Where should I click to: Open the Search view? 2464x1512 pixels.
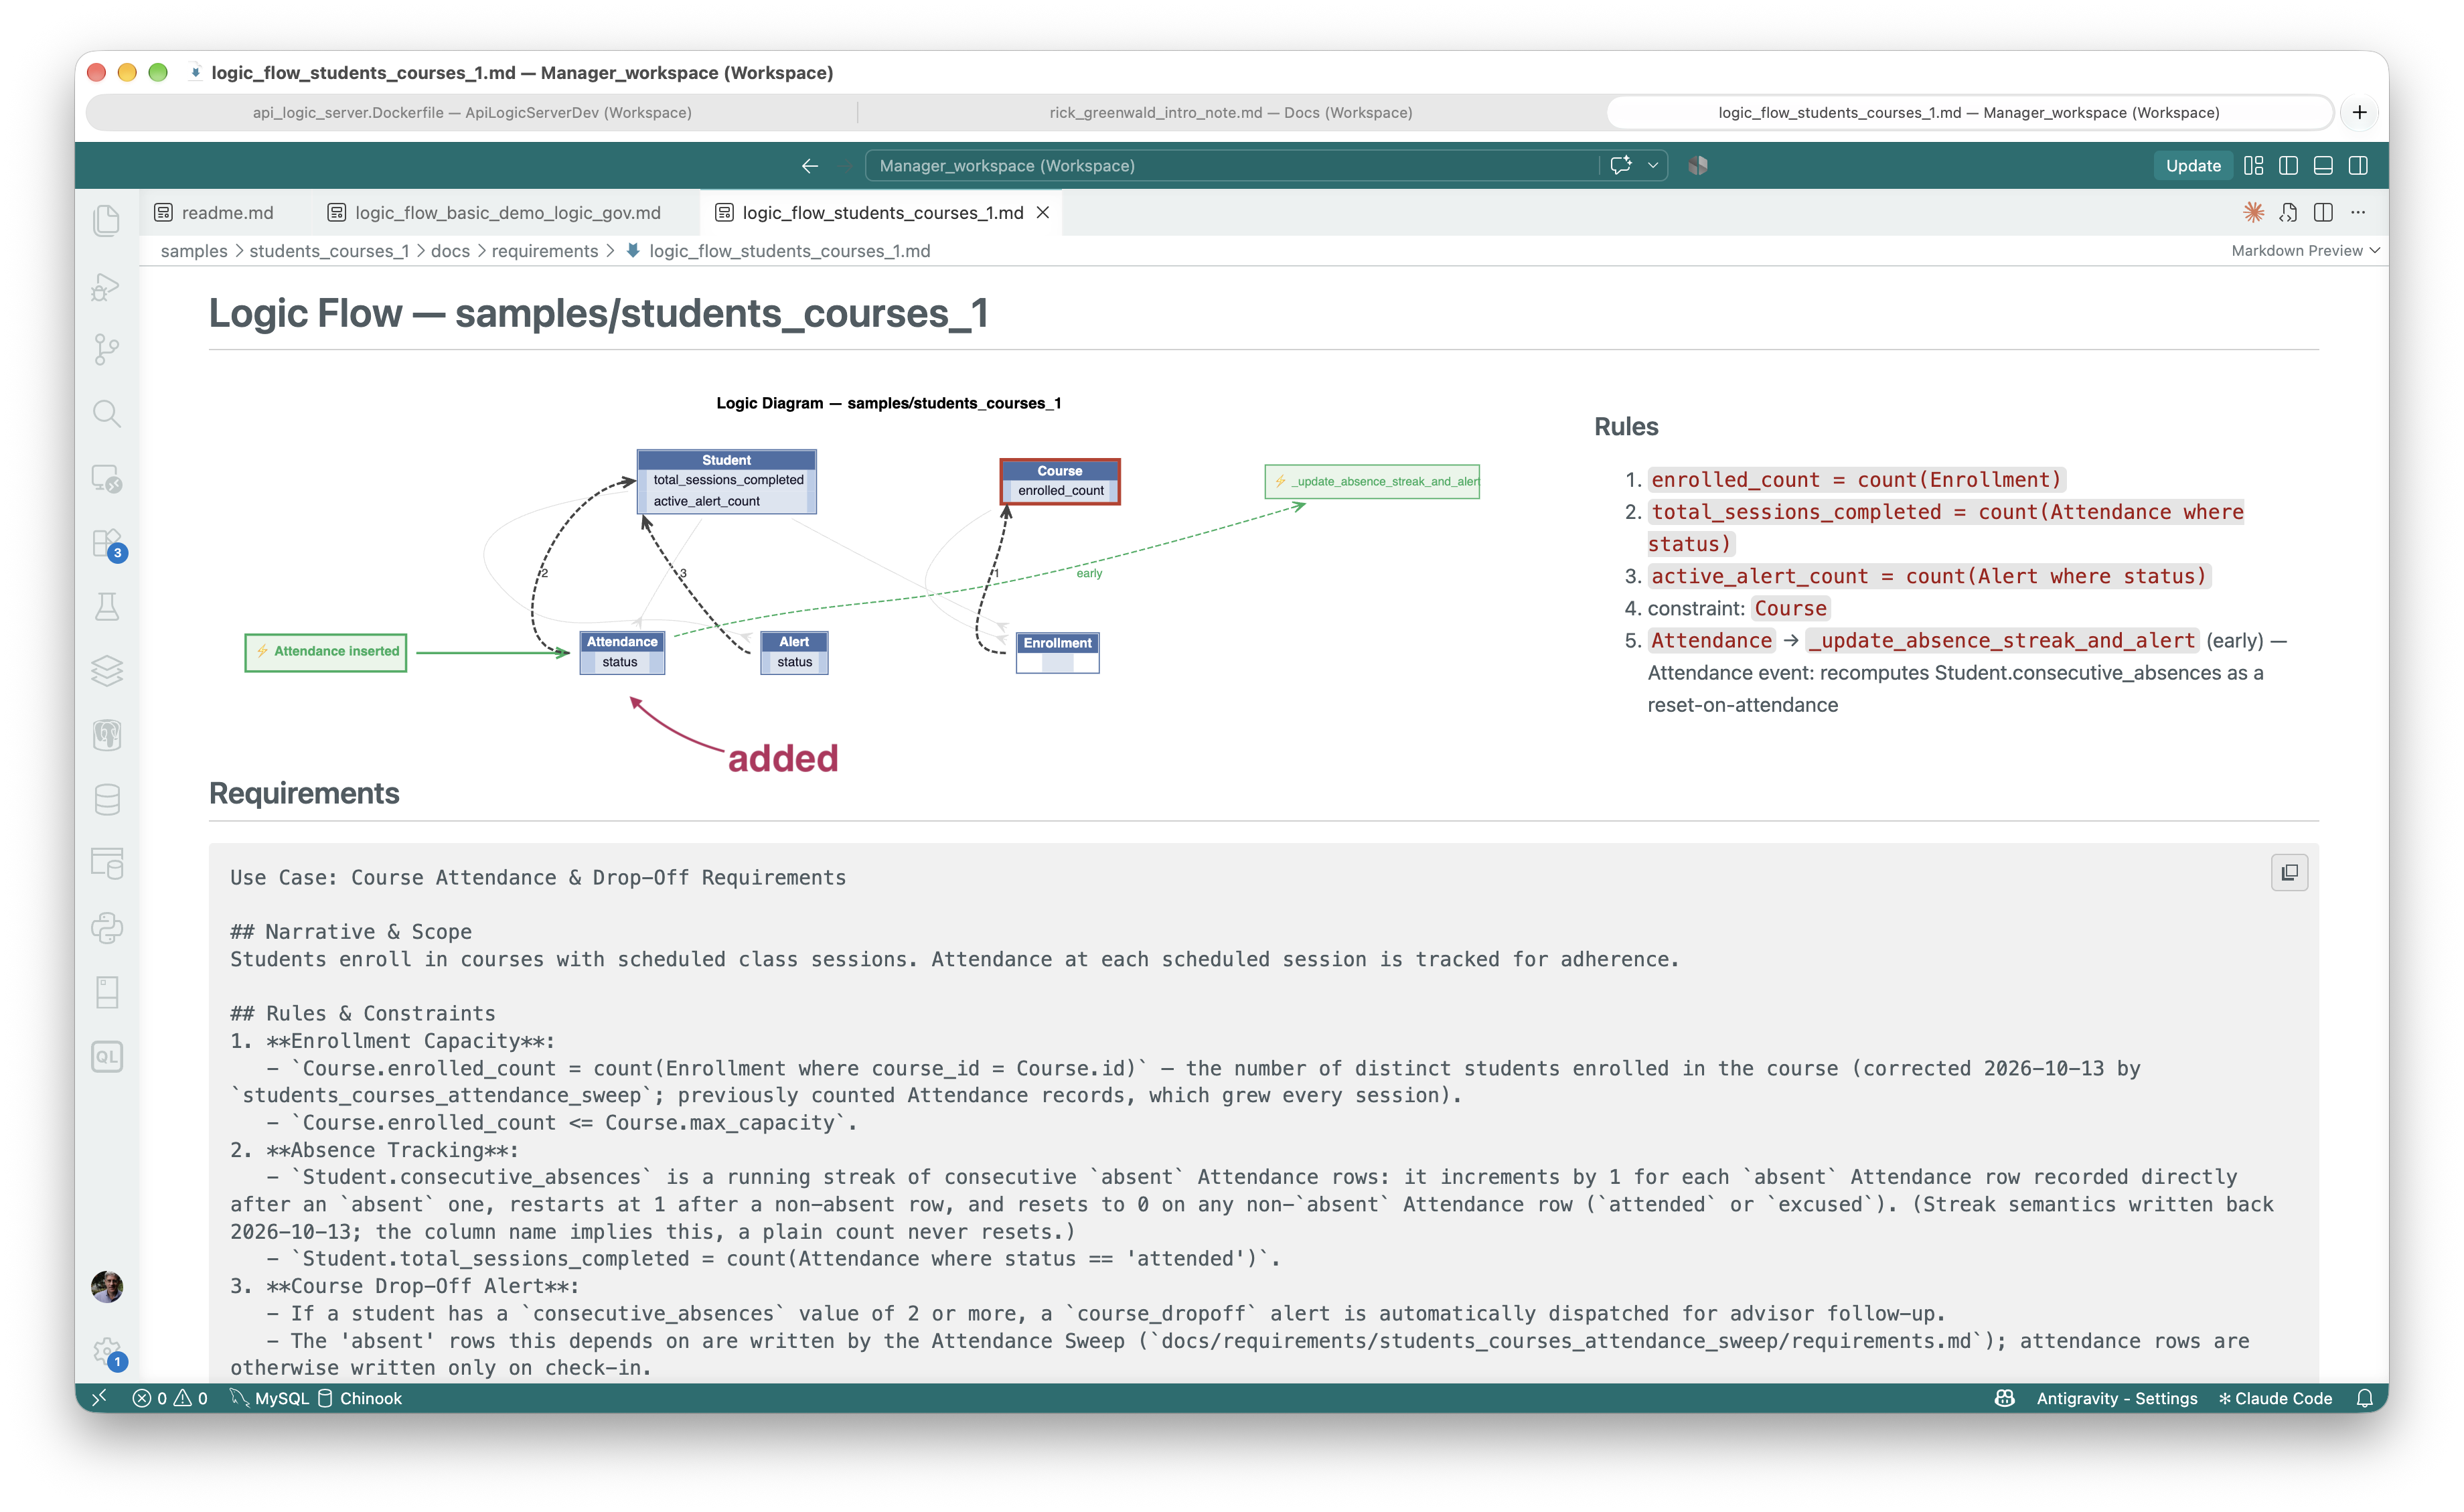107,413
